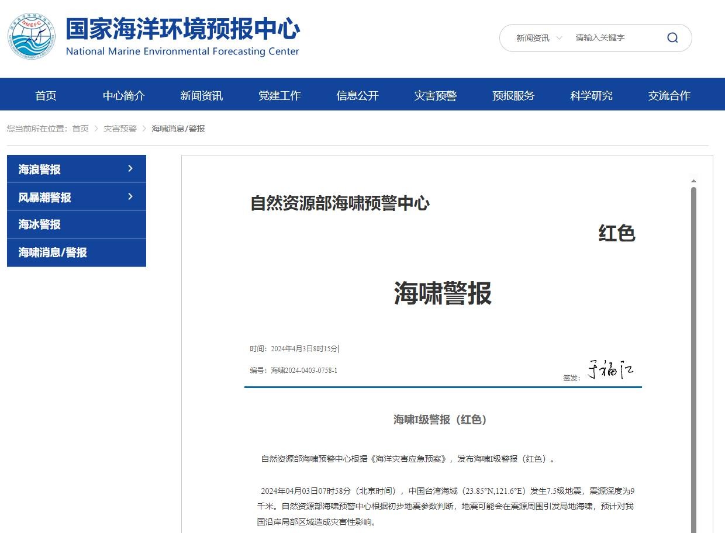The width and height of the screenshot is (725, 533).
Task: Select 信息公开 from the navigation bar
Action: [357, 96]
